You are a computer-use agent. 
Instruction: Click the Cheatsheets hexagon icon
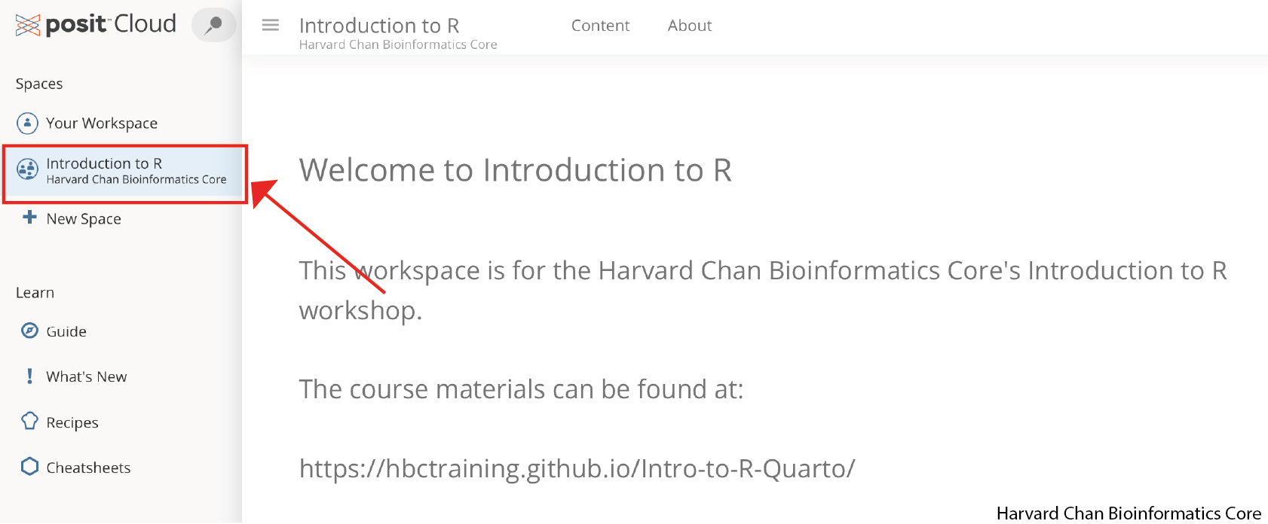click(29, 467)
